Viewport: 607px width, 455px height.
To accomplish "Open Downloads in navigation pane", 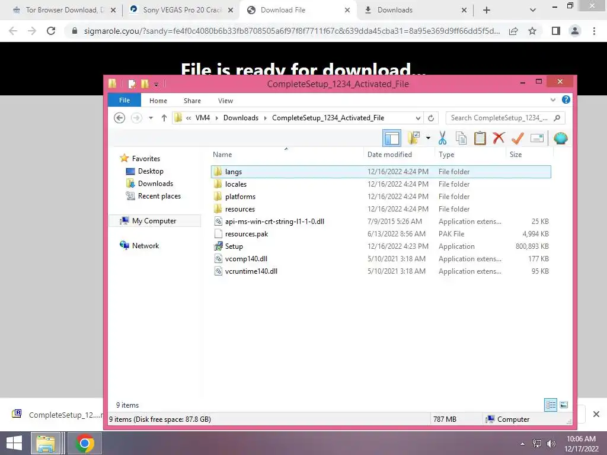I will 155,184.
